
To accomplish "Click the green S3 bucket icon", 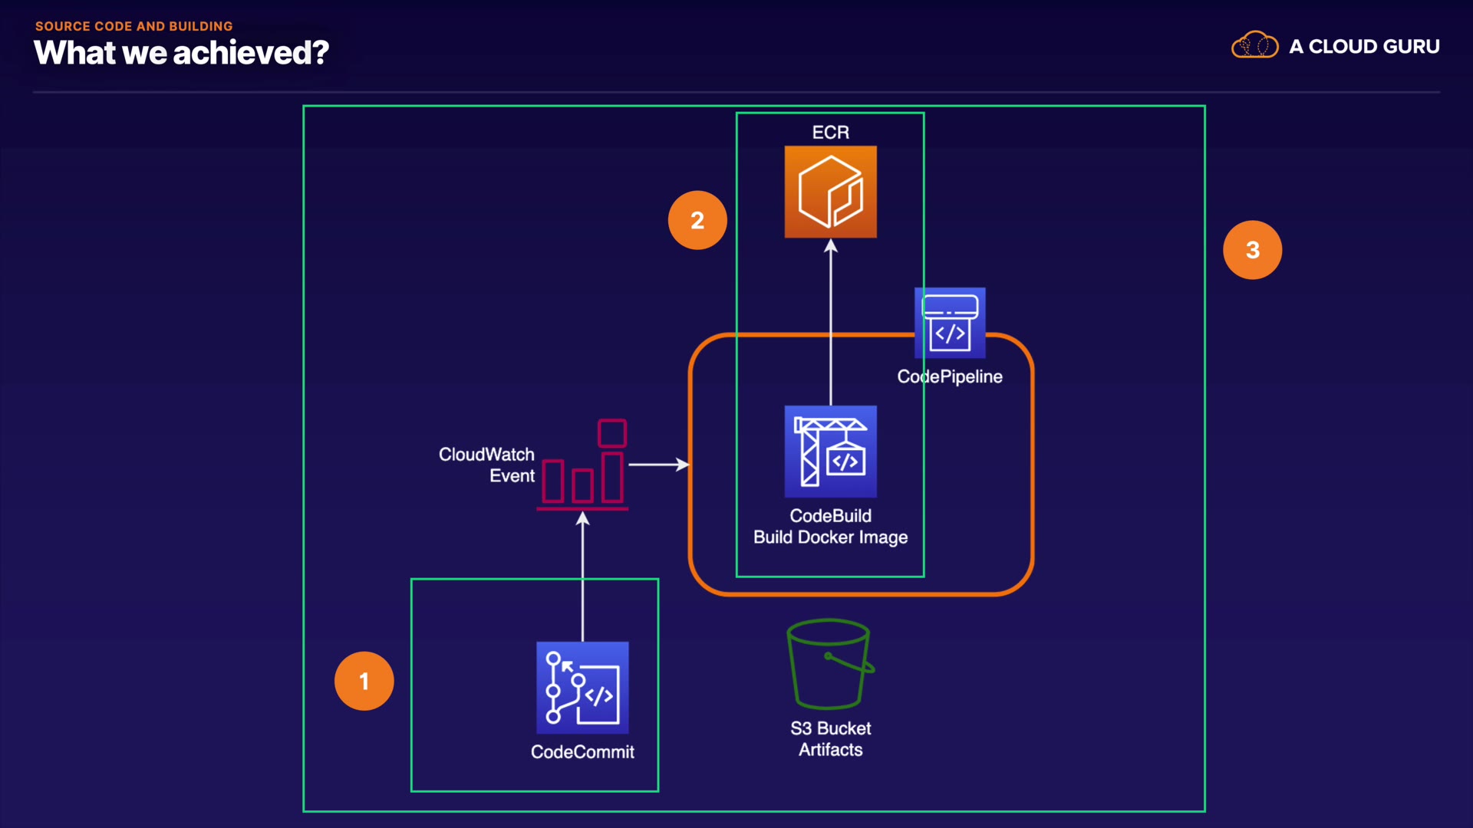I will coord(830,664).
